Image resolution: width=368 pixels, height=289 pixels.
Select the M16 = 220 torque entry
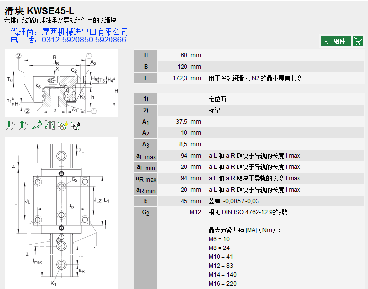tap(222, 284)
